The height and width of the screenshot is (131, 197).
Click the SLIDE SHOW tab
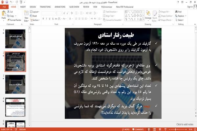[x=74, y=7]
